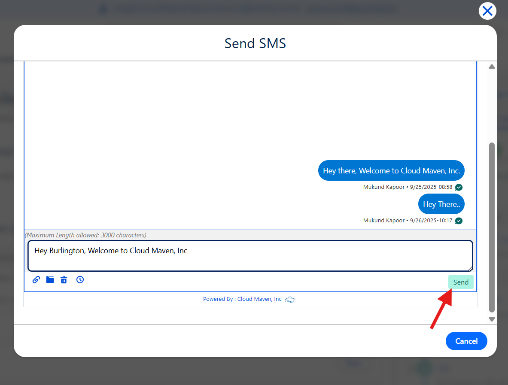
Task: Click the 'Mukund Kapoor • 9/26/2025-10:17' timestamp
Action: coord(408,221)
